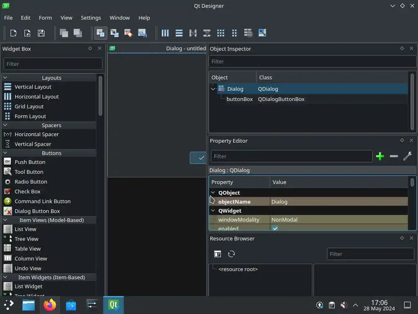
Task: Remove dynamic property with minus icon
Action: point(394,156)
